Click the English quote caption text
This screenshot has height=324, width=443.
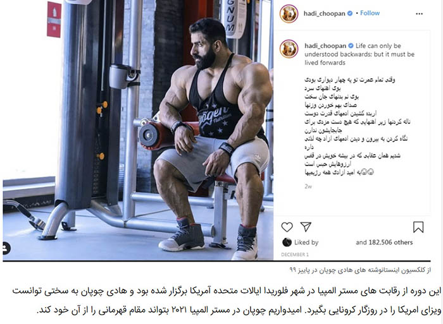[x=359, y=54]
